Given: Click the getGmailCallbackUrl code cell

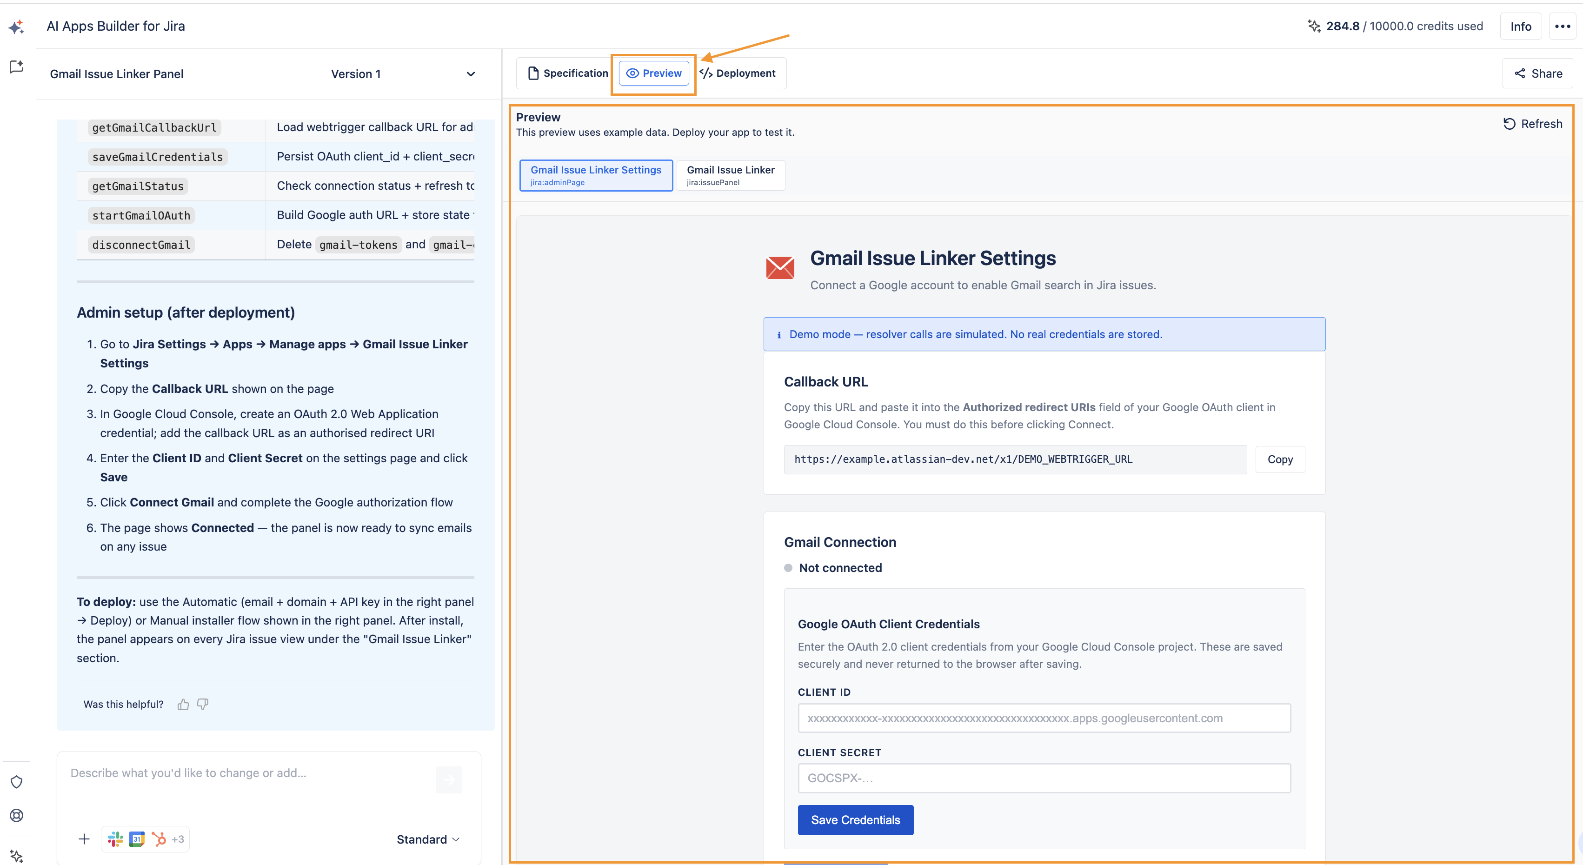Looking at the screenshot, I should [154, 128].
